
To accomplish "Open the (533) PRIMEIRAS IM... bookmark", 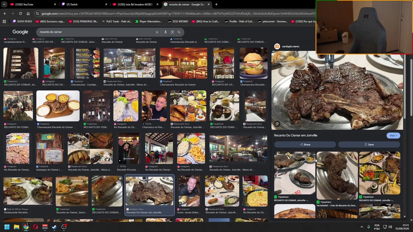I will 83,22.
